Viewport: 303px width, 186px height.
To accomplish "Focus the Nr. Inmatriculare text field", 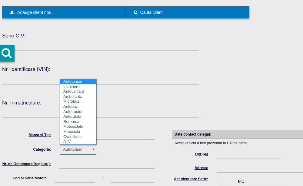I will (x=101, y=114).
